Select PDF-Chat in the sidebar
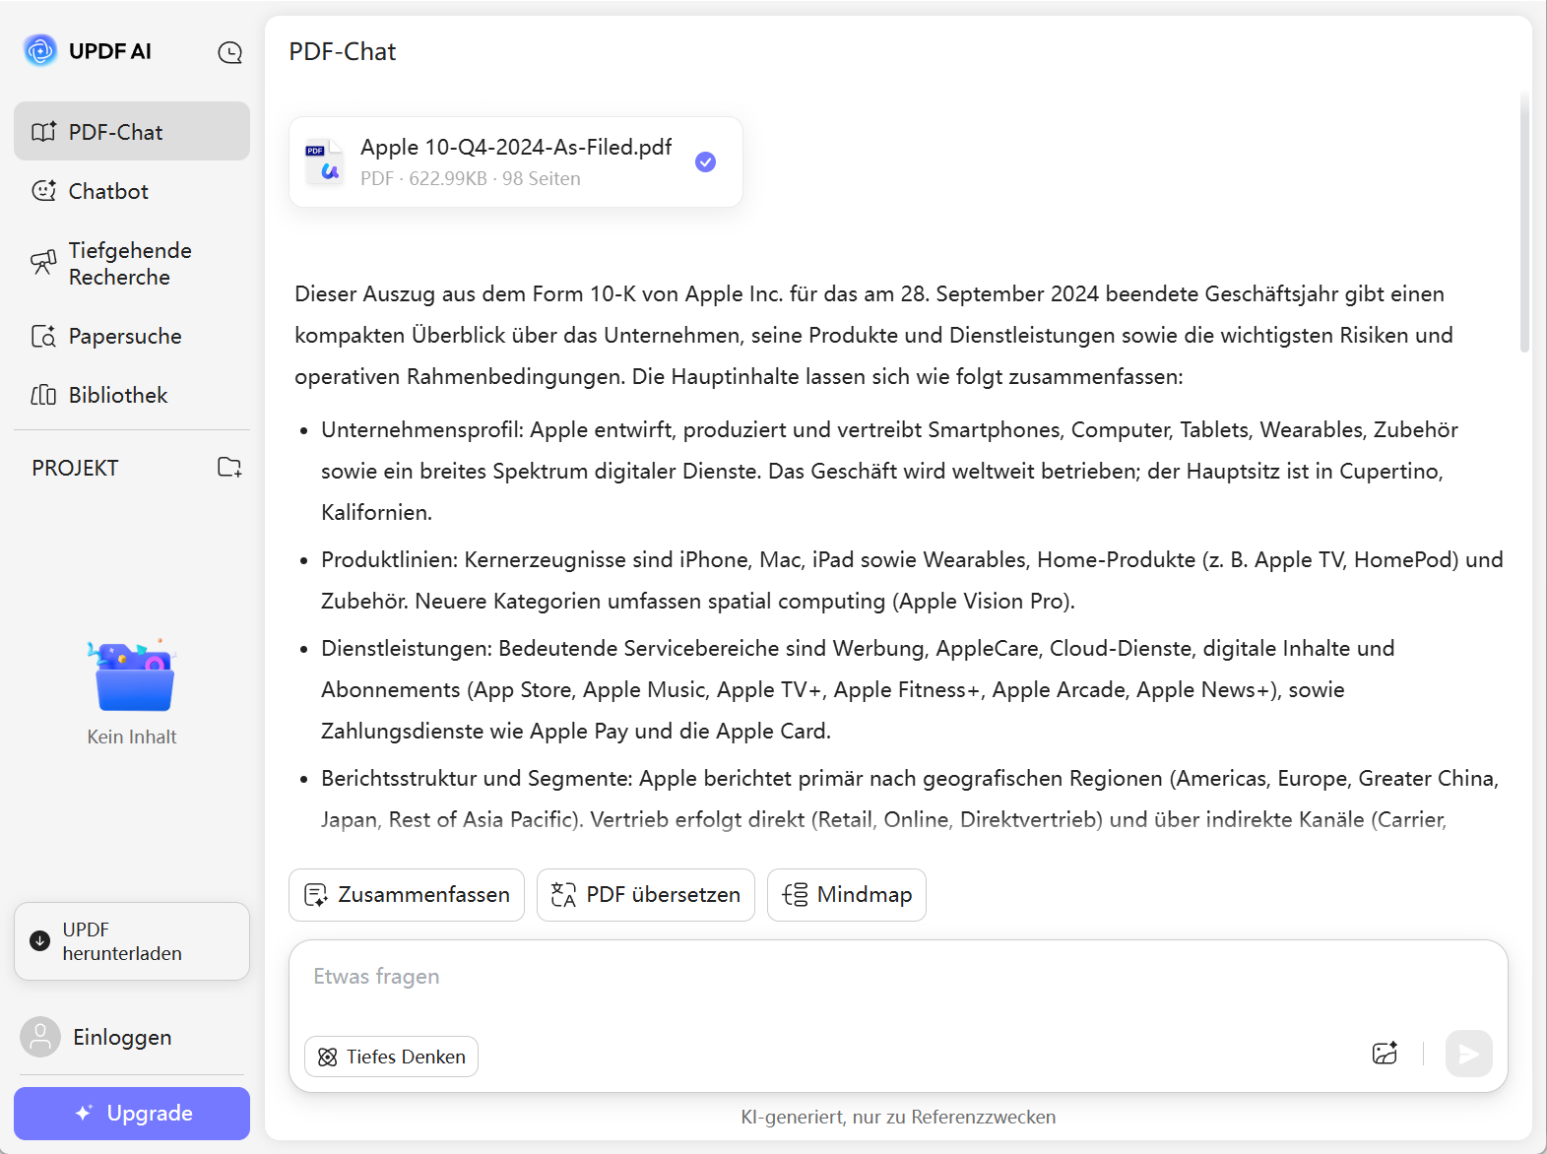This screenshot has height=1154, width=1547. tap(132, 131)
